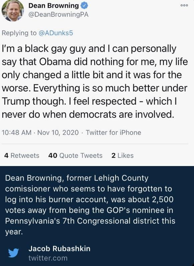Click the 10:48 AM timestamp
This screenshot has width=194, height=266.
tap(17, 132)
